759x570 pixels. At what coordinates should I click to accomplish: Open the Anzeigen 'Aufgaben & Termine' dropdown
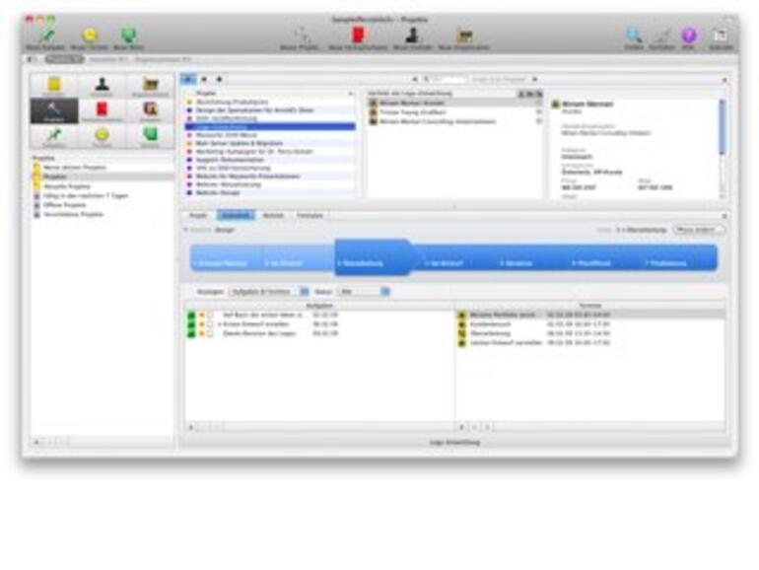268,292
